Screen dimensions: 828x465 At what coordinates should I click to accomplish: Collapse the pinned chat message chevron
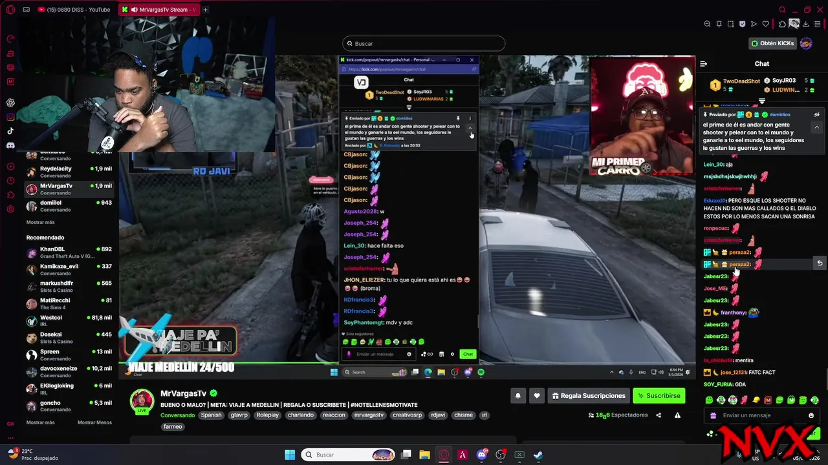coord(816,127)
